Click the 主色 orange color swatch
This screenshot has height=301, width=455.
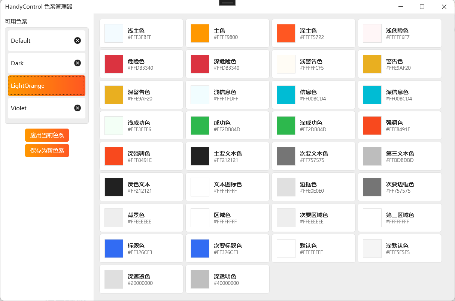click(200, 33)
